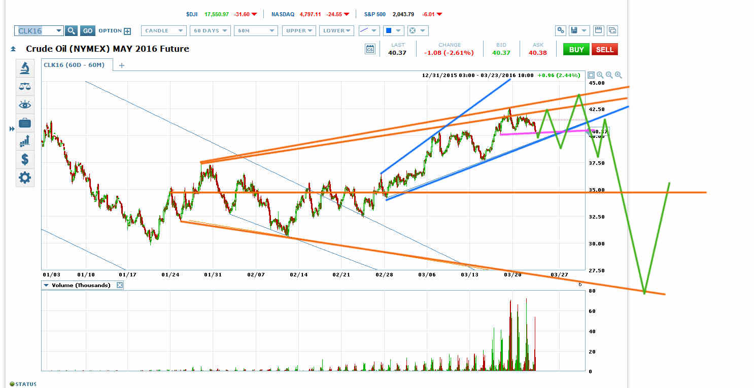Click the chart layout window icon

click(598, 30)
